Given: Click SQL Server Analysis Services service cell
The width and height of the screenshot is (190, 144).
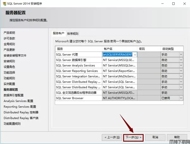Looking at the screenshot, I should [79, 65].
